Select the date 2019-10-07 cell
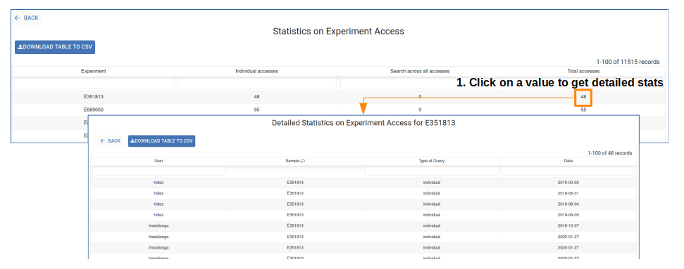This screenshot has width=684, height=269. point(568,226)
